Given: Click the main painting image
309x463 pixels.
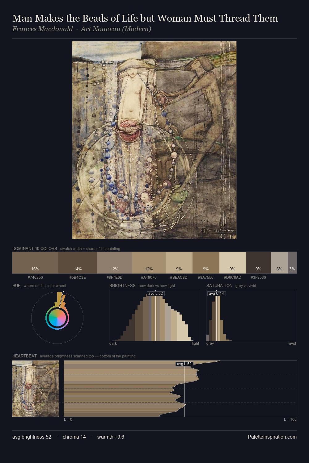Looking at the screenshot, I should click(154, 140).
